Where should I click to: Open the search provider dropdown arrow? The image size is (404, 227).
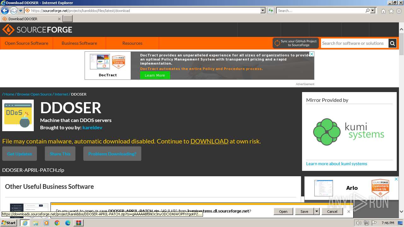tap(373, 10)
